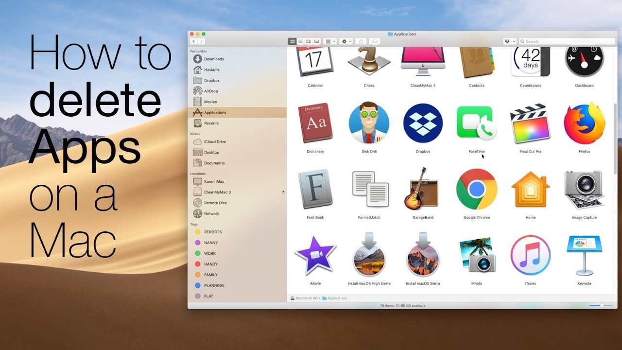The image size is (622, 350).
Task: Select the Keynote app icon
Action: [x=584, y=255]
